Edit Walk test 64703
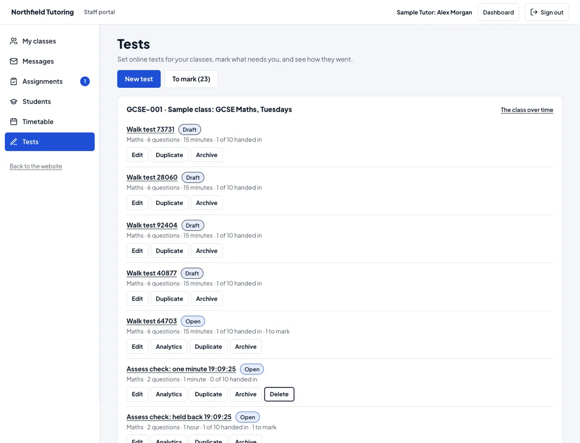 pyautogui.click(x=137, y=346)
